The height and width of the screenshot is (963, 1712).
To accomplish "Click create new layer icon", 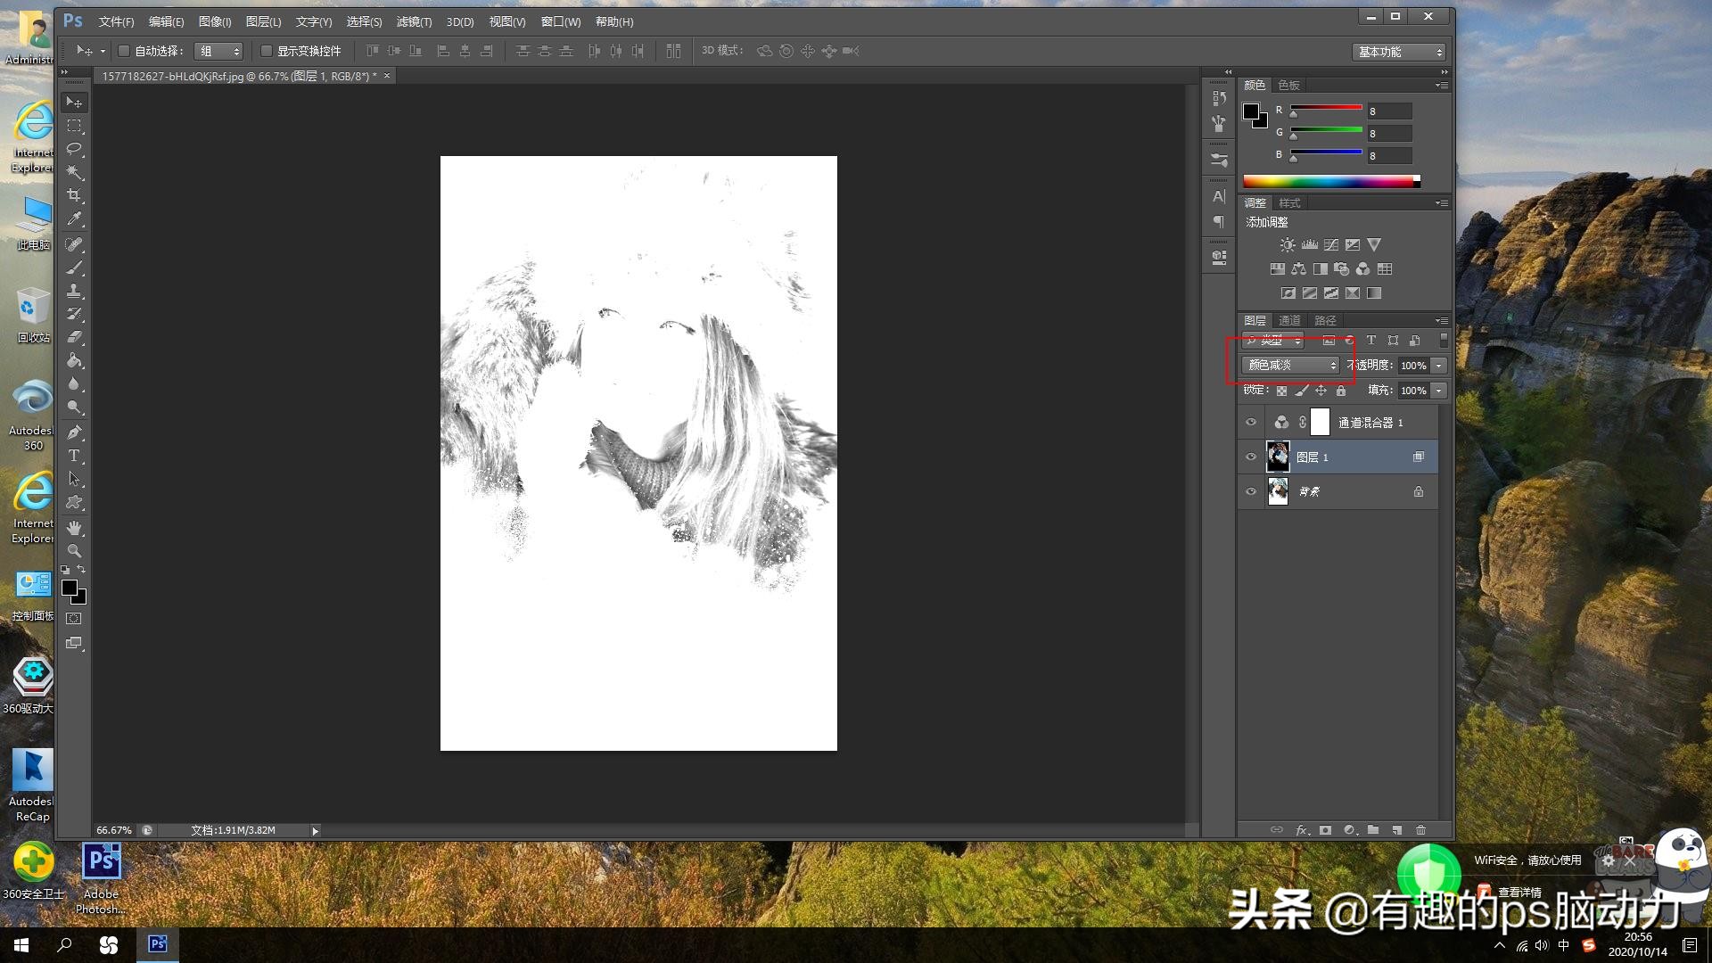I will pos(1396,830).
